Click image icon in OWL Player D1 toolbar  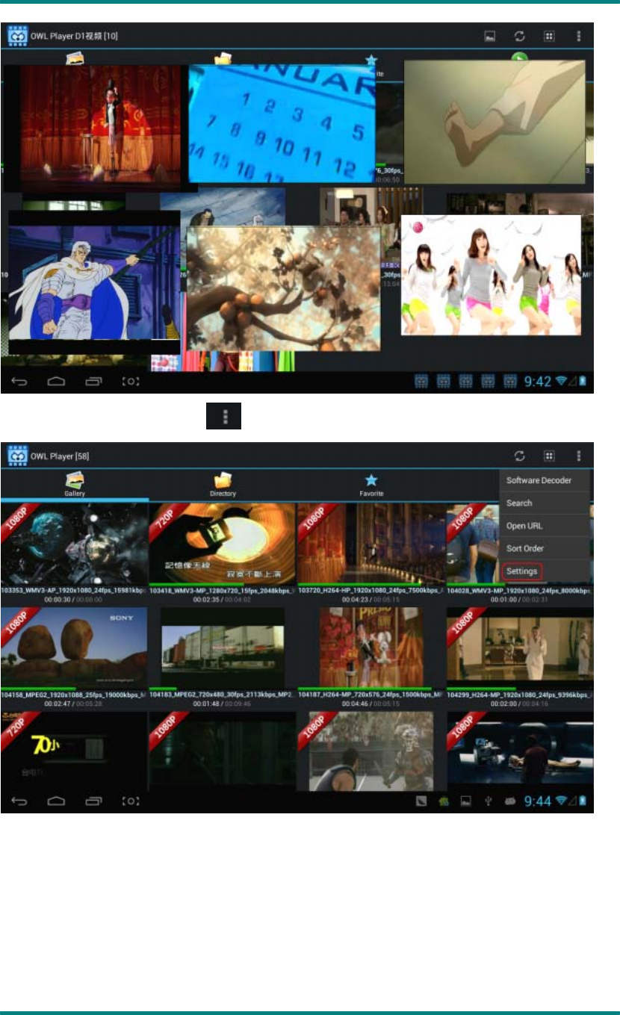[489, 35]
